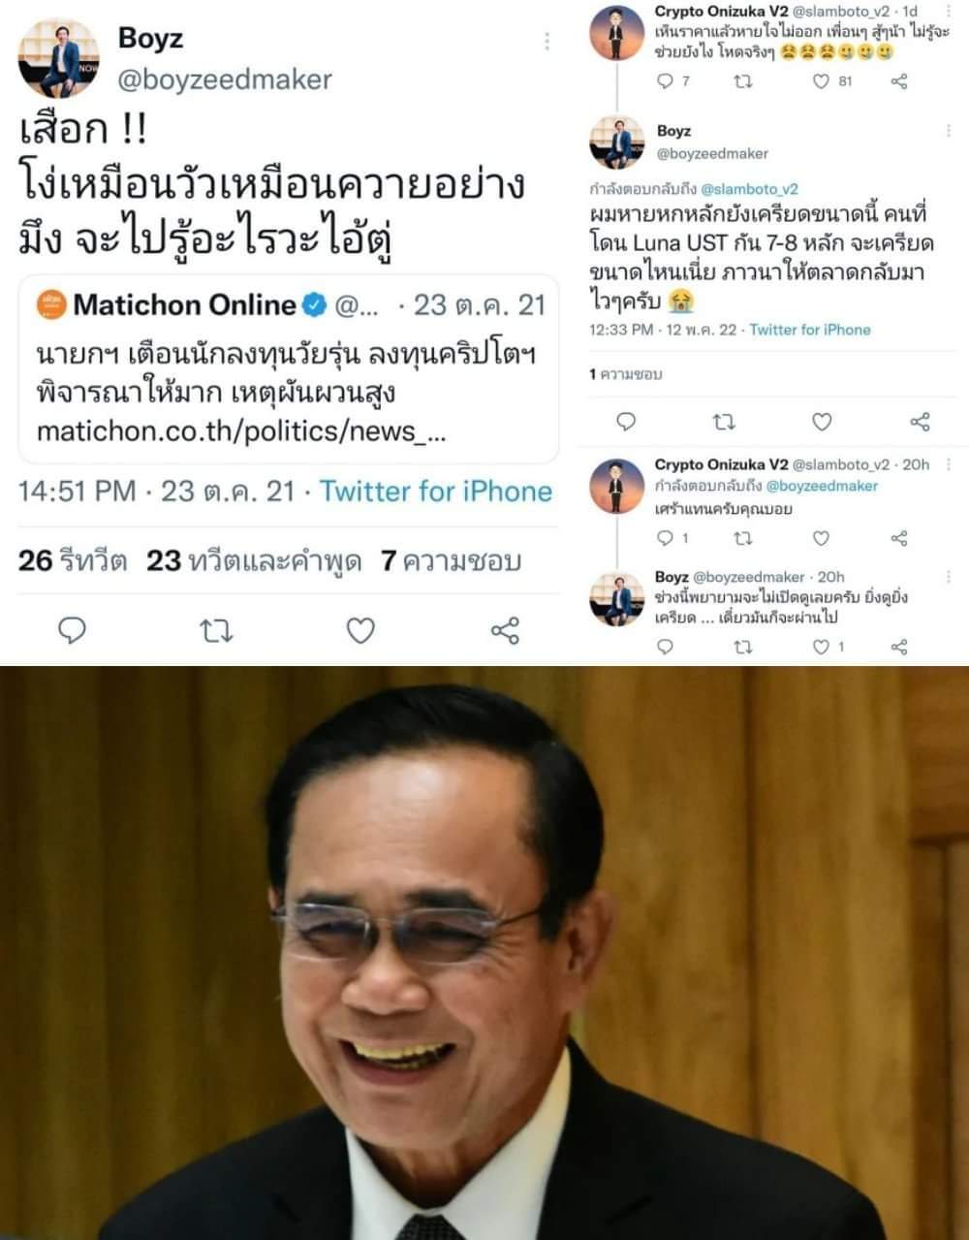
Task: Like the main Boyz tweet with heart icon
Action: 360,631
